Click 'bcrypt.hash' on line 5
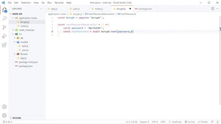 tap(109, 31)
